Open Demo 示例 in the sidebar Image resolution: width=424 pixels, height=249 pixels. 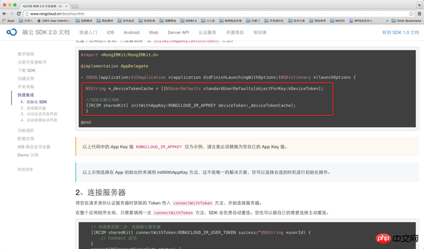[28, 155]
